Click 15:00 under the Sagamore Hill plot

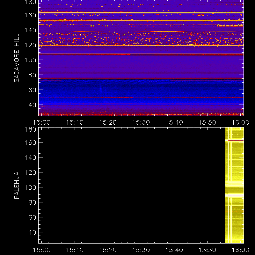tap(42, 122)
